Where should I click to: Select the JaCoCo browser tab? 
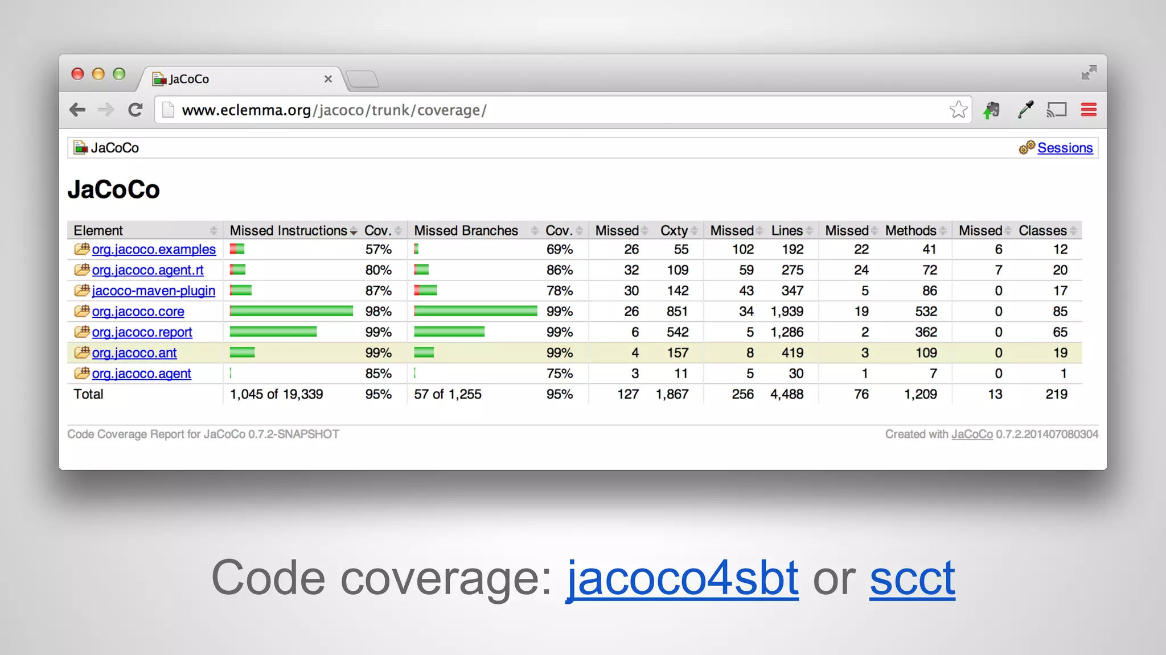pyautogui.click(x=239, y=79)
